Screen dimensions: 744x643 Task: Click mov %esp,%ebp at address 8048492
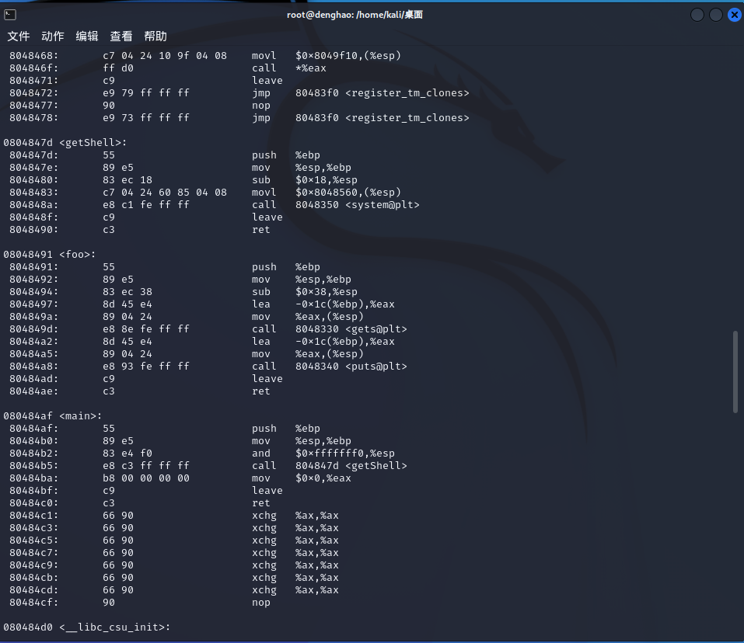pyautogui.click(x=302, y=280)
